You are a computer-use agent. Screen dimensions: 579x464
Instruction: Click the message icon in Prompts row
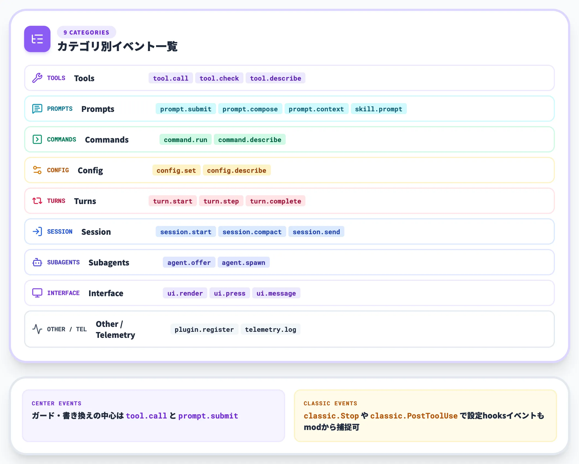coord(37,109)
